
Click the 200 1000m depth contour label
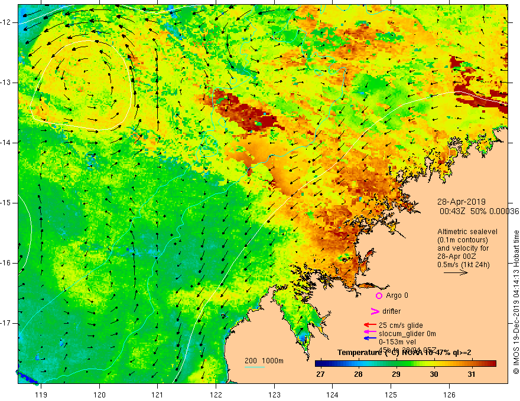[x=264, y=361]
